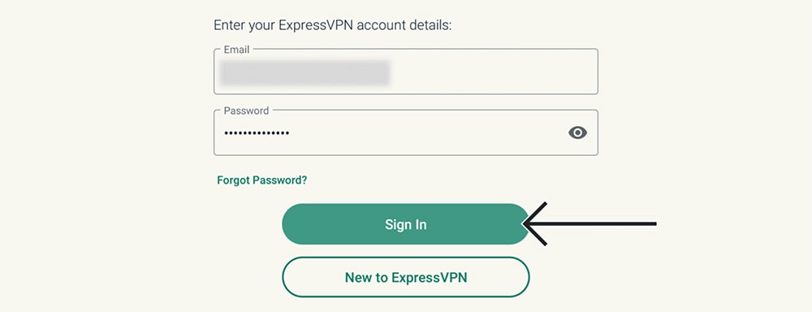Click the arrowhead beside the Sign In button
Image resolution: width=812 pixels, height=312 pixels.
(533, 224)
